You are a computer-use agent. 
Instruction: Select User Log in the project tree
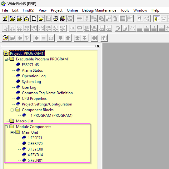coord(29,87)
